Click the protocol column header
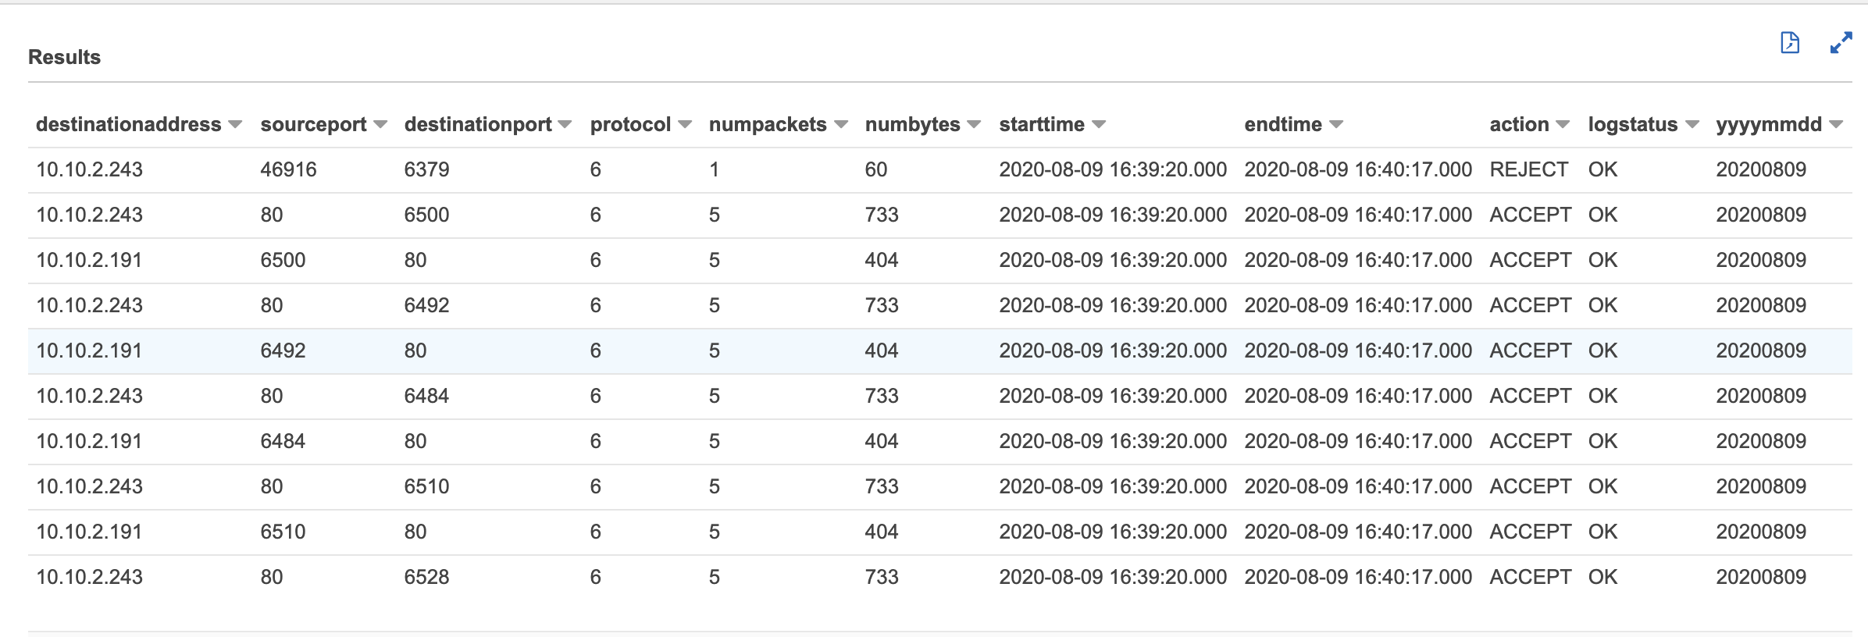The height and width of the screenshot is (637, 1868). click(630, 125)
